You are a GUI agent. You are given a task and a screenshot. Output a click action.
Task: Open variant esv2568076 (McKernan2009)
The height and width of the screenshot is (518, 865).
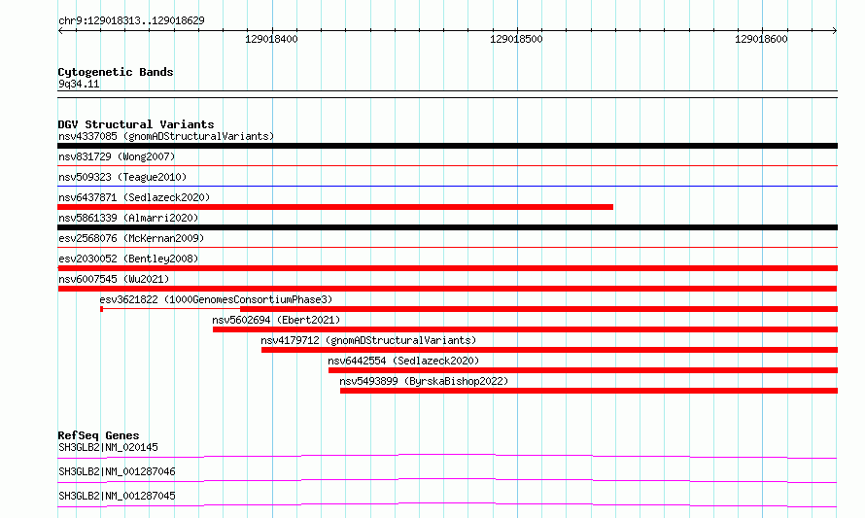pos(131,238)
